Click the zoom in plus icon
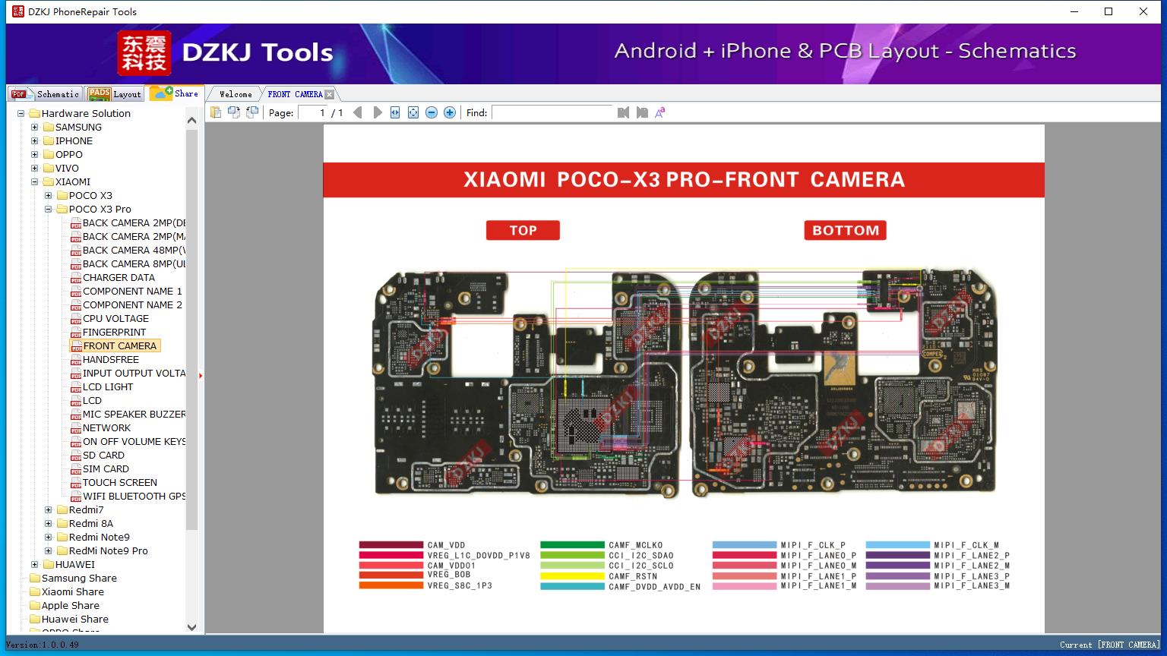This screenshot has height=656, width=1167. click(450, 112)
